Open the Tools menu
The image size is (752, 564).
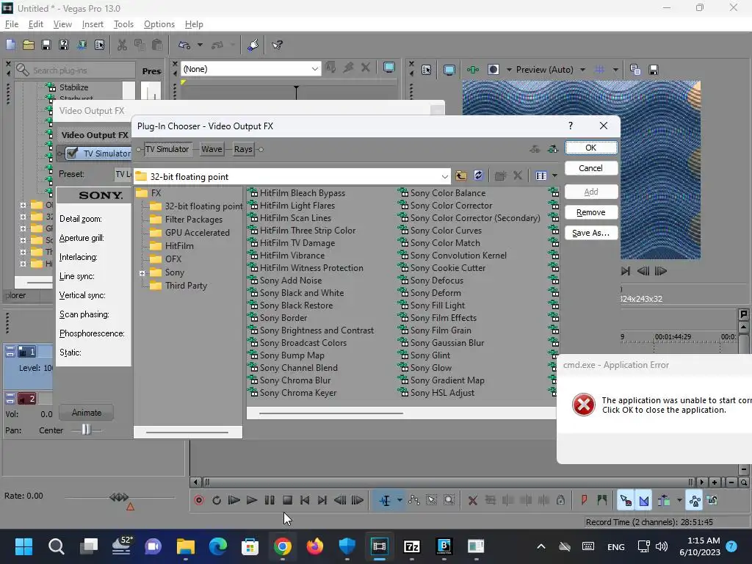(123, 24)
